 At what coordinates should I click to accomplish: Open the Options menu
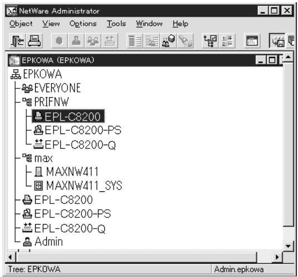(x=83, y=24)
